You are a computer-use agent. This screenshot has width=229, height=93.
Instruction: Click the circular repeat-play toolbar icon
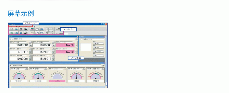16,33
